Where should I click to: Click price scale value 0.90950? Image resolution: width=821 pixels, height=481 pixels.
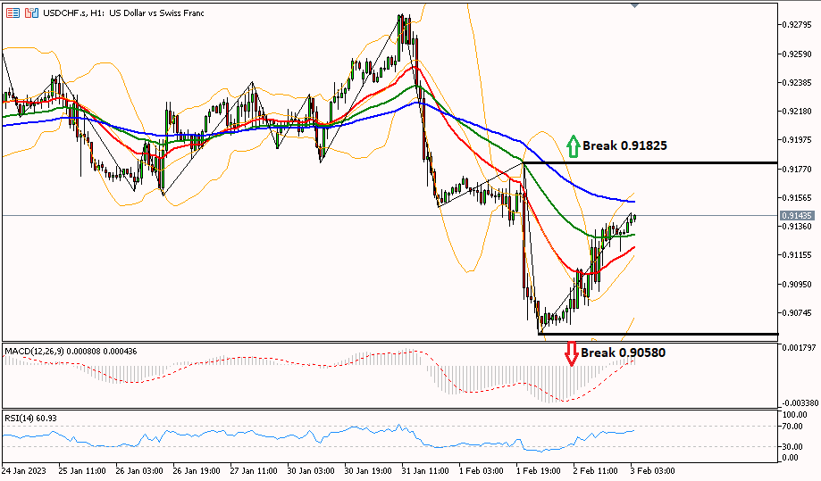click(797, 285)
